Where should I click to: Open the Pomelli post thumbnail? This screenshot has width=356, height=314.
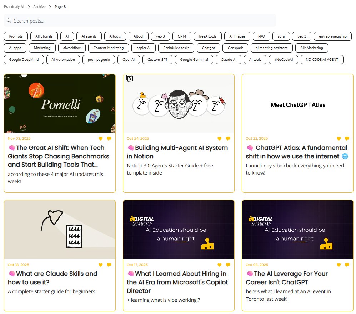coord(60,103)
